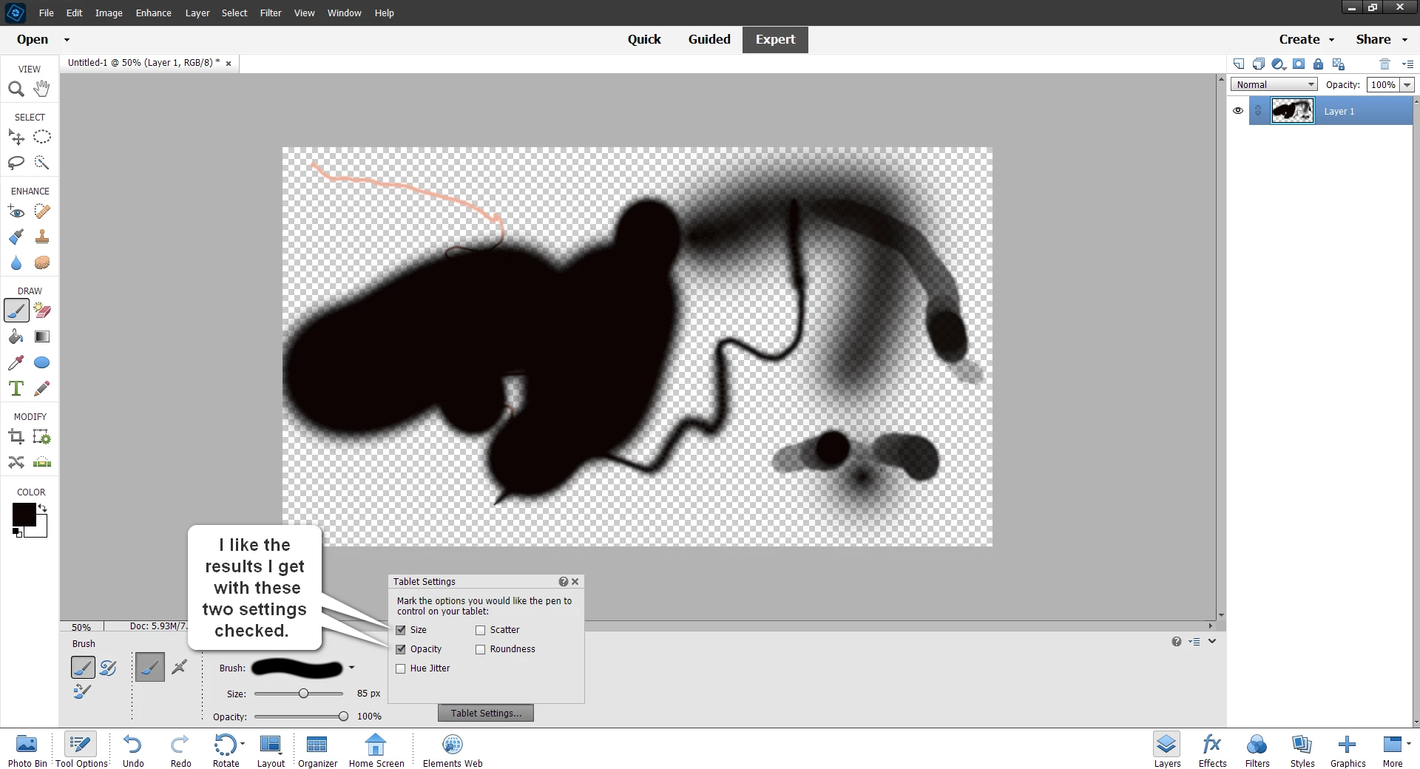Select the Straighten tool
Viewport: 1420px width, 769px height.
[x=42, y=463]
